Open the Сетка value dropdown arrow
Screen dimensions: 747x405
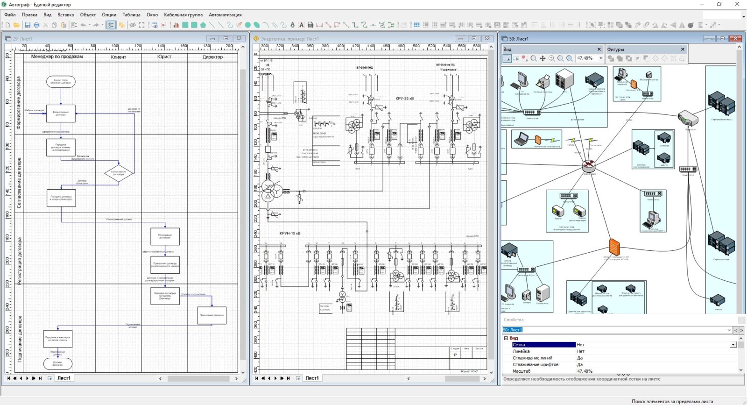pyautogui.click(x=733, y=345)
